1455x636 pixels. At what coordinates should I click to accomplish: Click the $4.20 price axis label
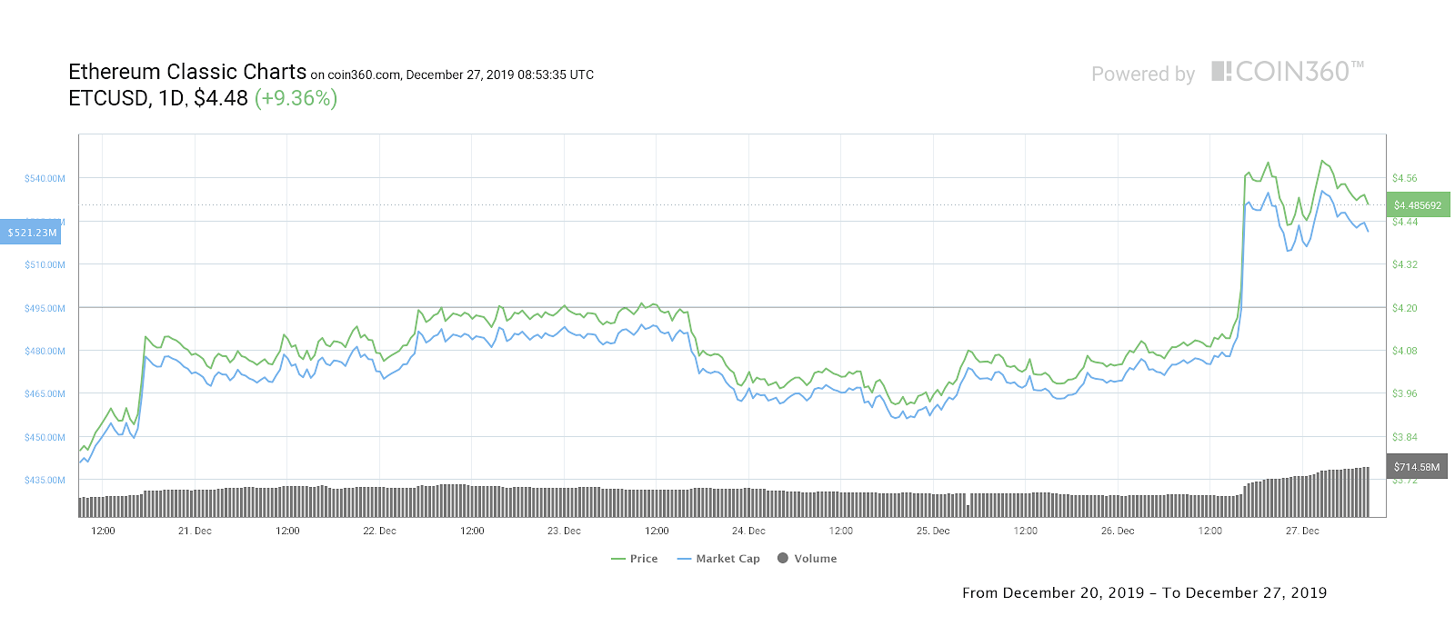point(1404,308)
